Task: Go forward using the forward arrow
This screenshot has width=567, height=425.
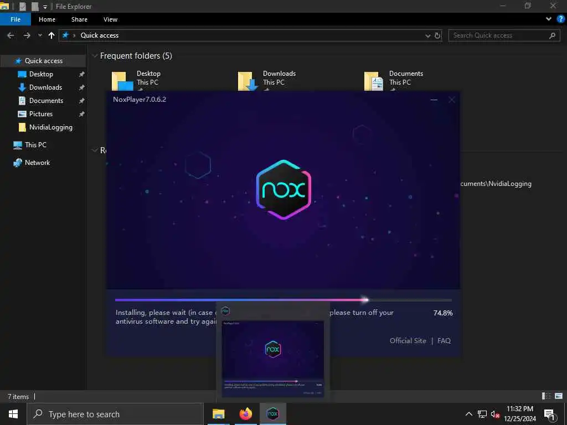Action: tap(27, 35)
